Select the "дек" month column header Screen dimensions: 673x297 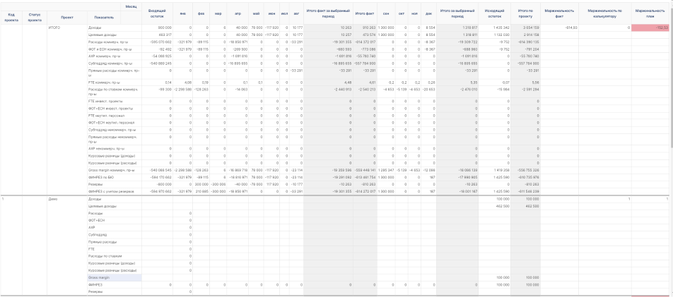click(428, 13)
